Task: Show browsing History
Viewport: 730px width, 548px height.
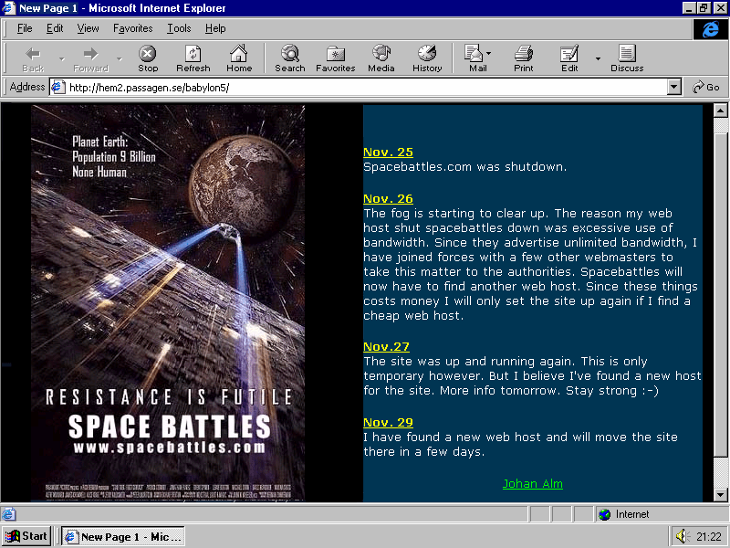Action: 427,58
